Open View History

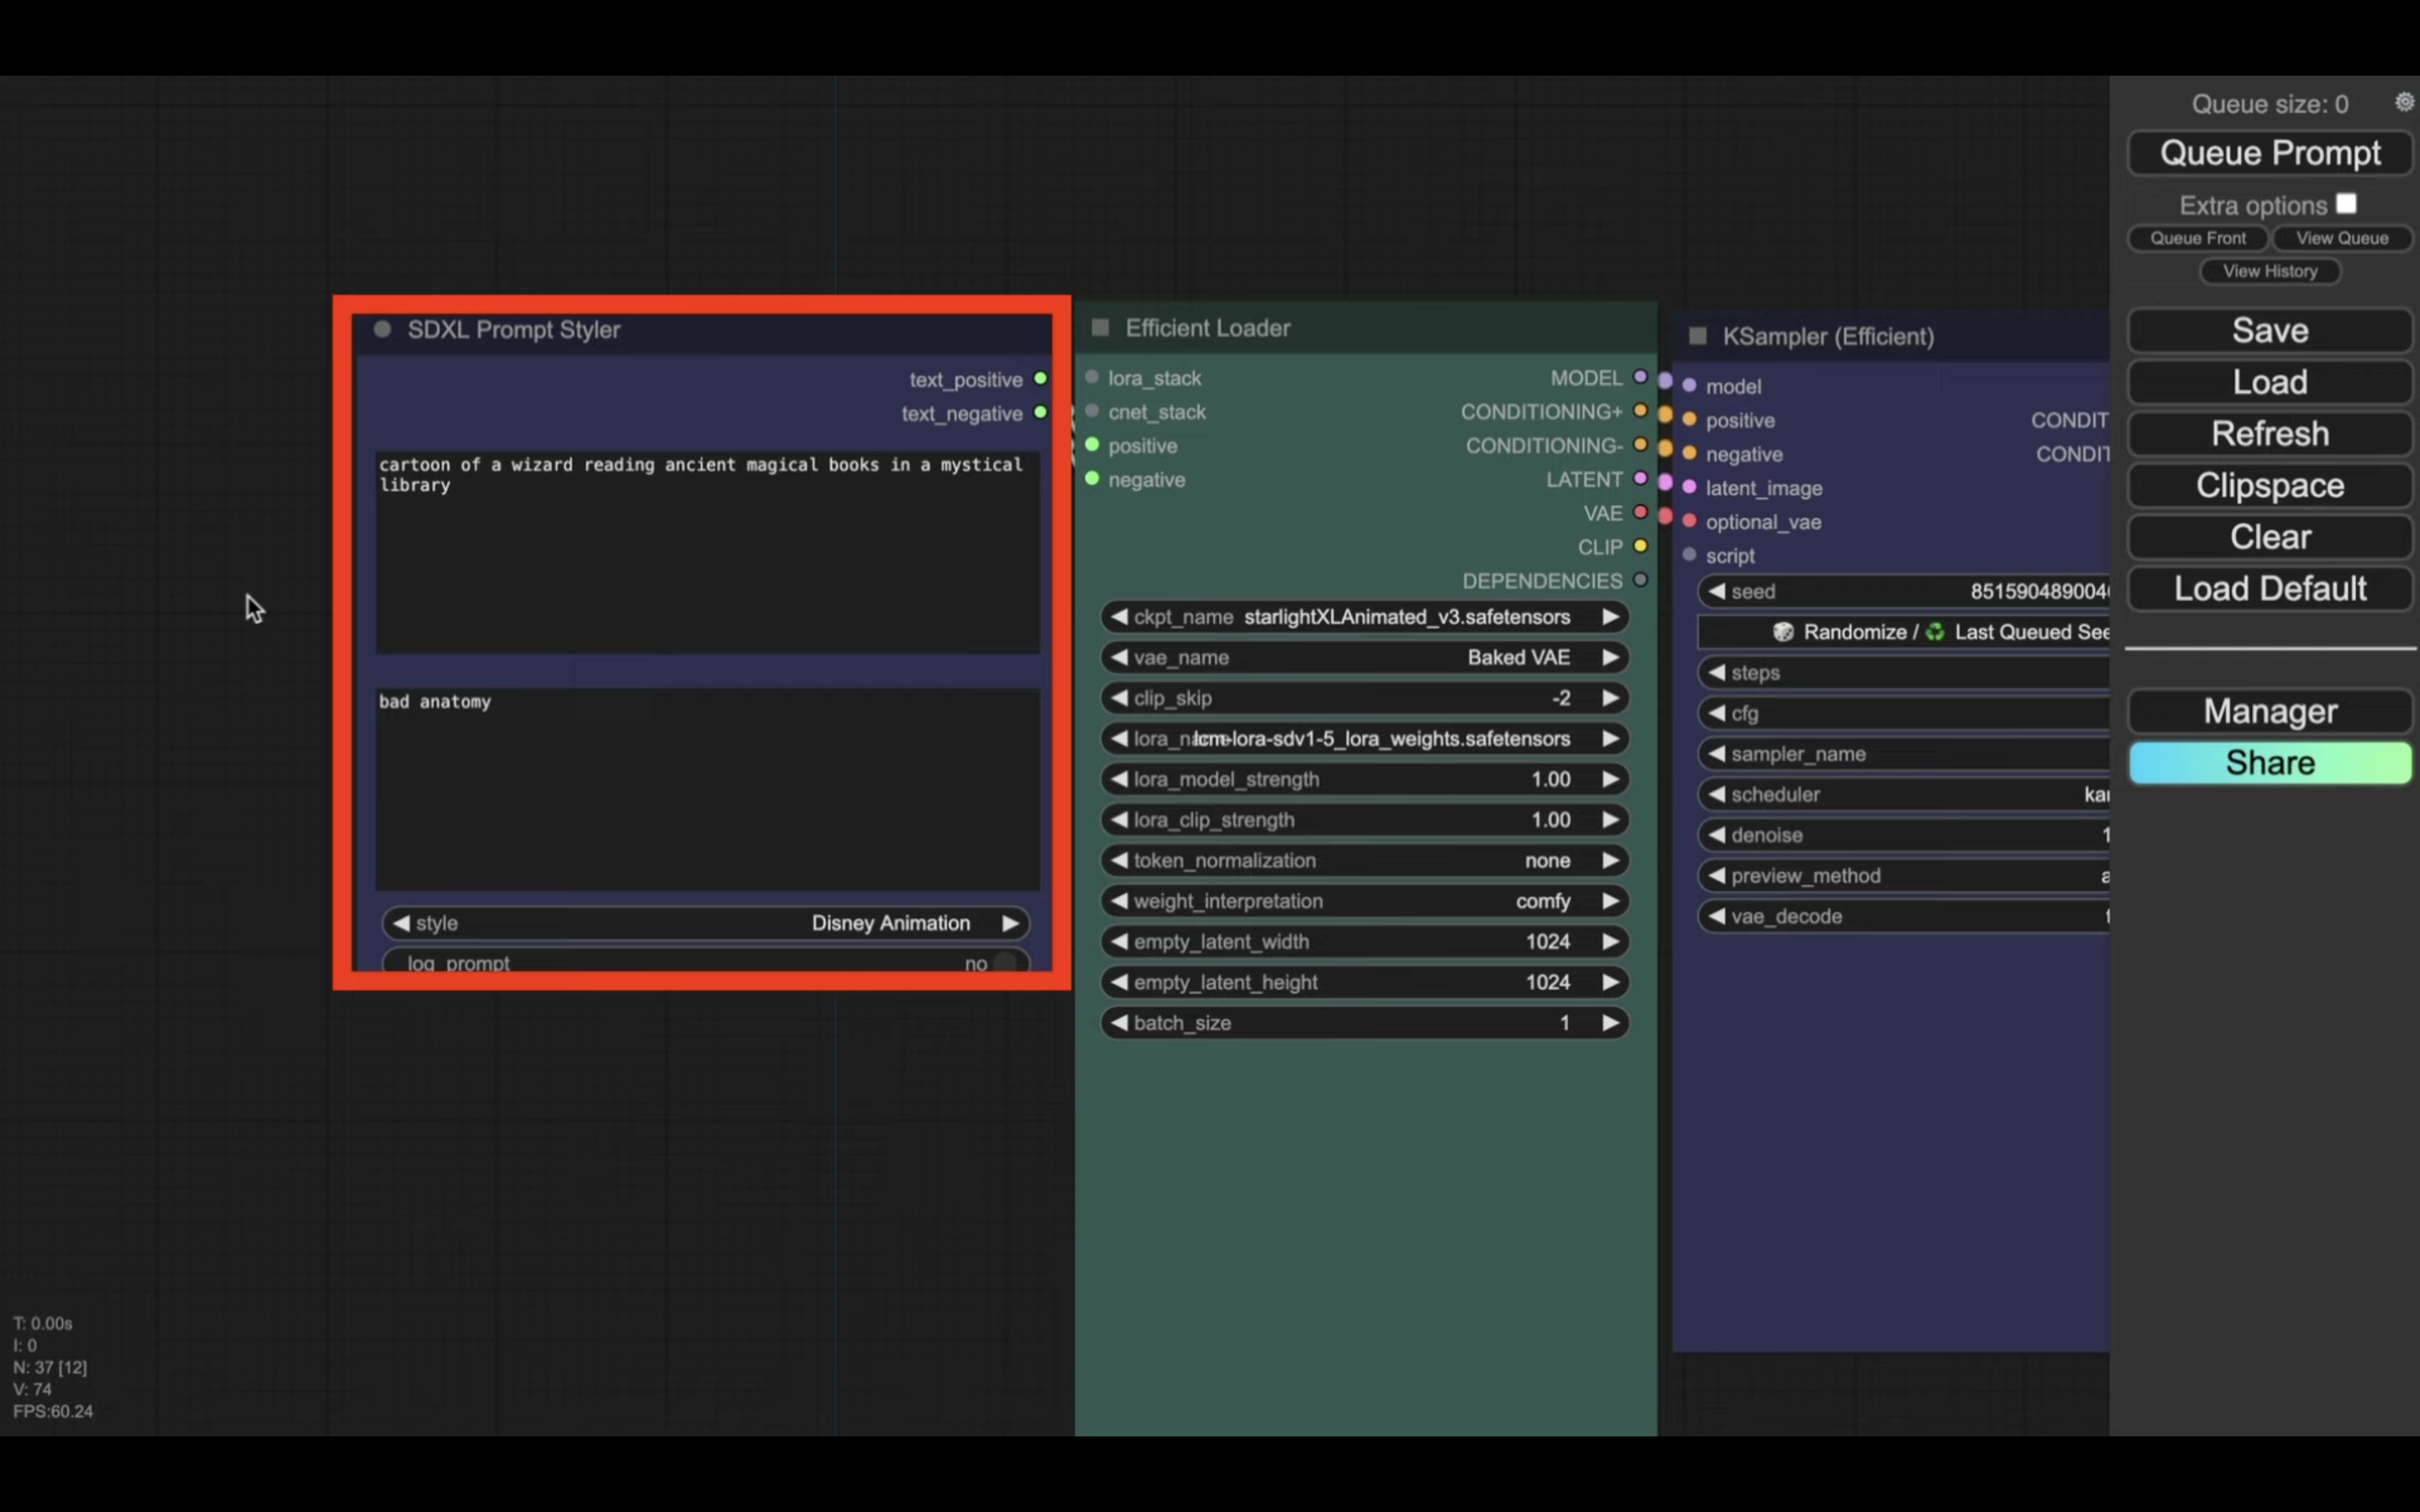(2270, 271)
